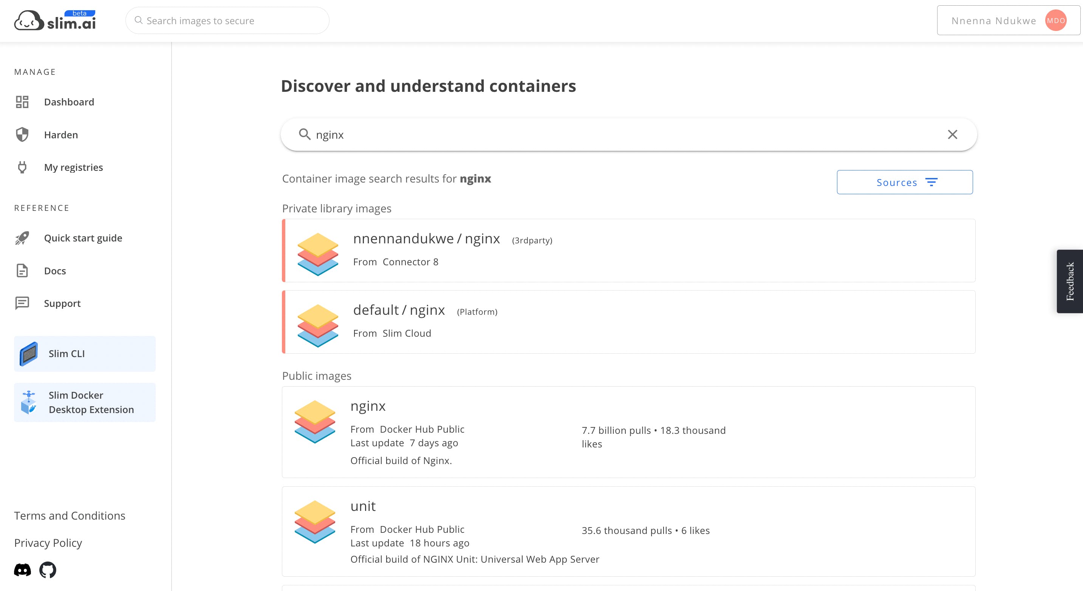Image resolution: width=1083 pixels, height=591 pixels.
Task: Open the GitHub icon link
Action: [x=48, y=570]
